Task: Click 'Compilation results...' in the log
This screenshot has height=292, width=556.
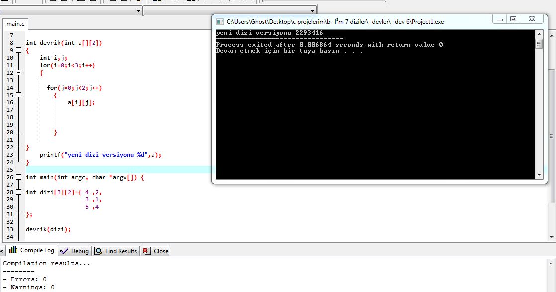Action: click(x=46, y=263)
